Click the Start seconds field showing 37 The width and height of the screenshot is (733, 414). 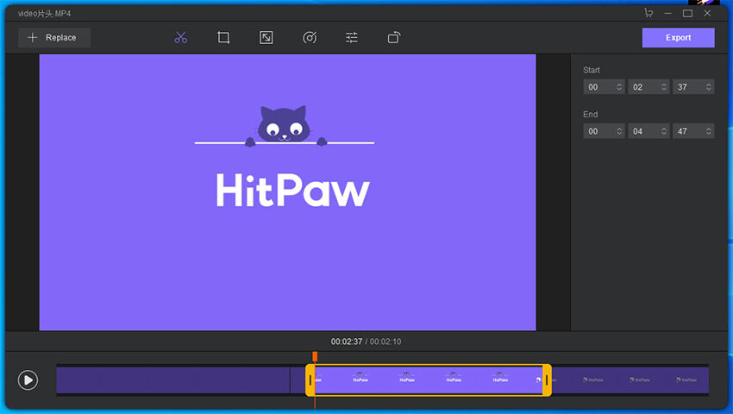[693, 87]
